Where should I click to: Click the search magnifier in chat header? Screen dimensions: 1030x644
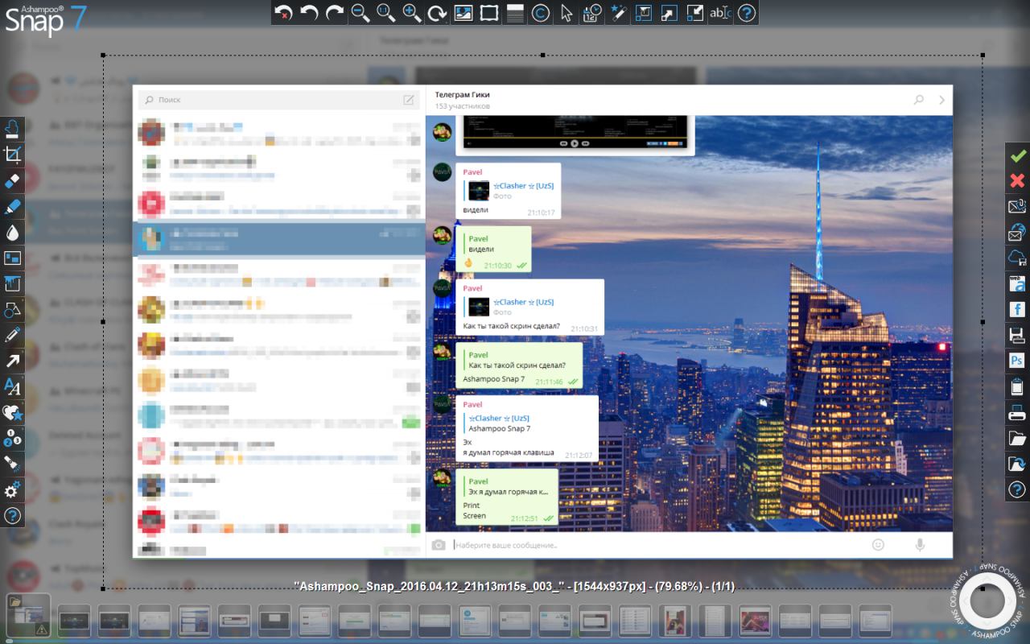click(x=919, y=100)
